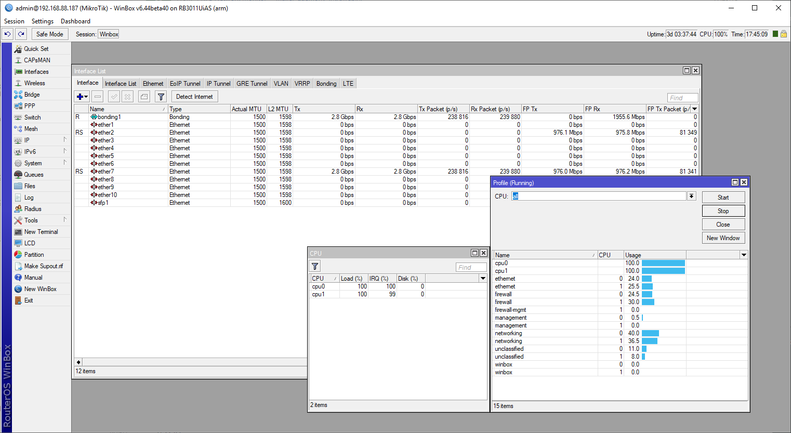Toggle Safe Mode on
Viewport: 791px width, 433px height.
50,34
